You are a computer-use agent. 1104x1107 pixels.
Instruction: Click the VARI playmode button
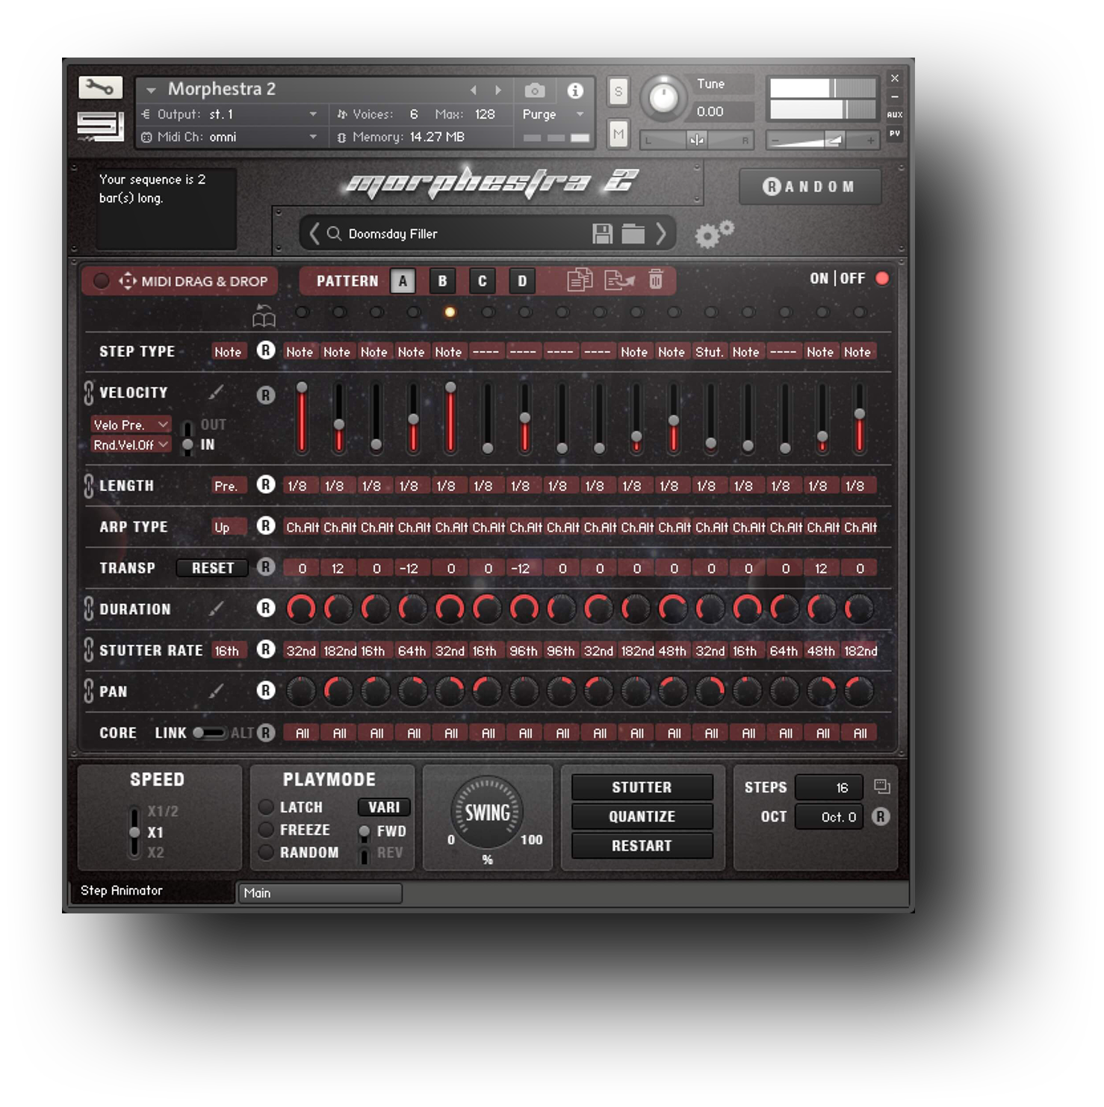384,807
